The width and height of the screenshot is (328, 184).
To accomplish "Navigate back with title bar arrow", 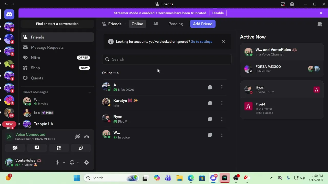I will click(x=6, y=4).
